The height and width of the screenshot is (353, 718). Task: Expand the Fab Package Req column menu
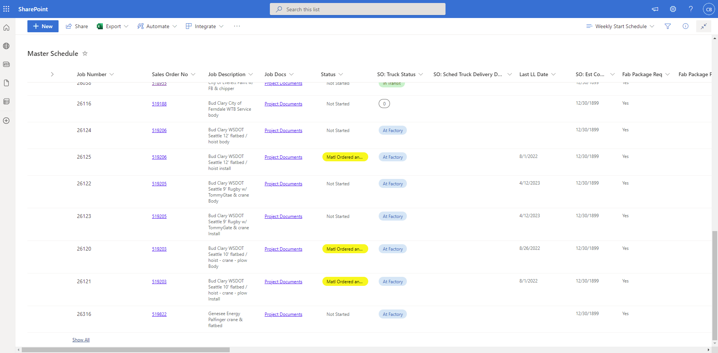pos(667,74)
